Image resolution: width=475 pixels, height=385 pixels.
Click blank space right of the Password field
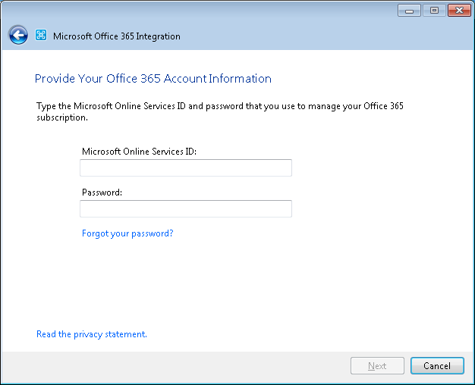coord(379,208)
